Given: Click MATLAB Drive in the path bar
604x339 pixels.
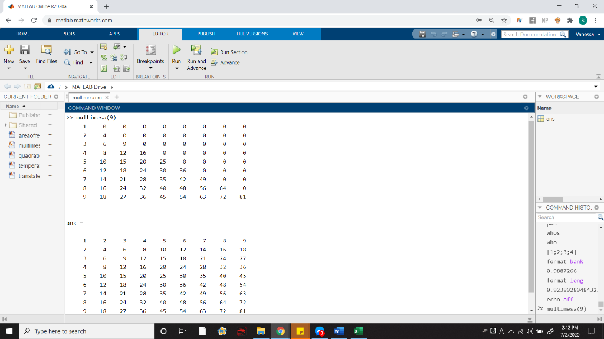Looking at the screenshot, I should (x=90, y=85).
